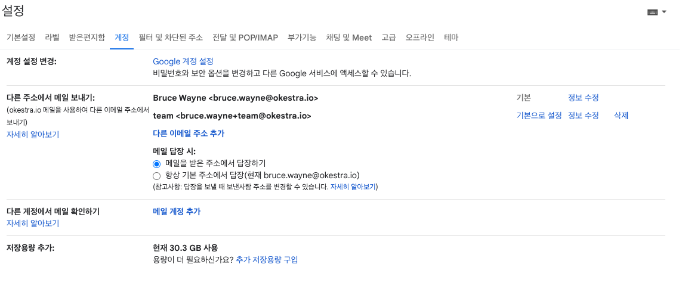685x289 pixels.
Task: Switch to the 기본설정 tab
Action: pyautogui.click(x=20, y=38)
